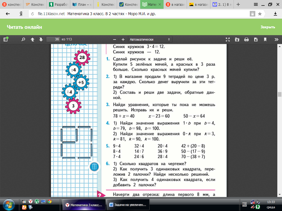Star the page as a favorite
This screenshot has height=211, width=282.
tap(260, 14)
